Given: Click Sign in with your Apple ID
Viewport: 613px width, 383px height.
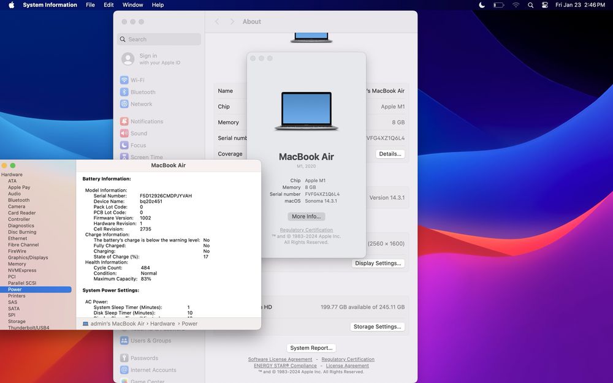Looking at the screenshot, I should click(151, 59).
